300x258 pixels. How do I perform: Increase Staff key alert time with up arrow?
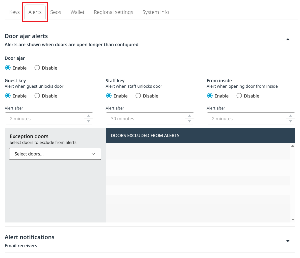[x=189, y=116]
